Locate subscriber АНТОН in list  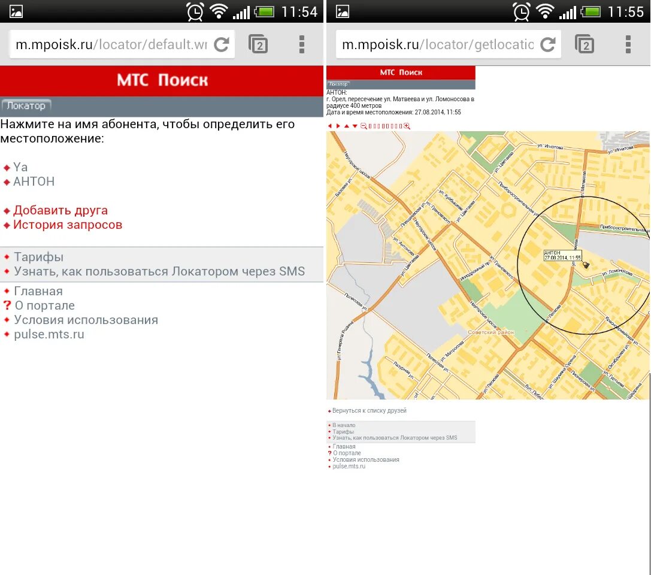click(x=34, y=181)
